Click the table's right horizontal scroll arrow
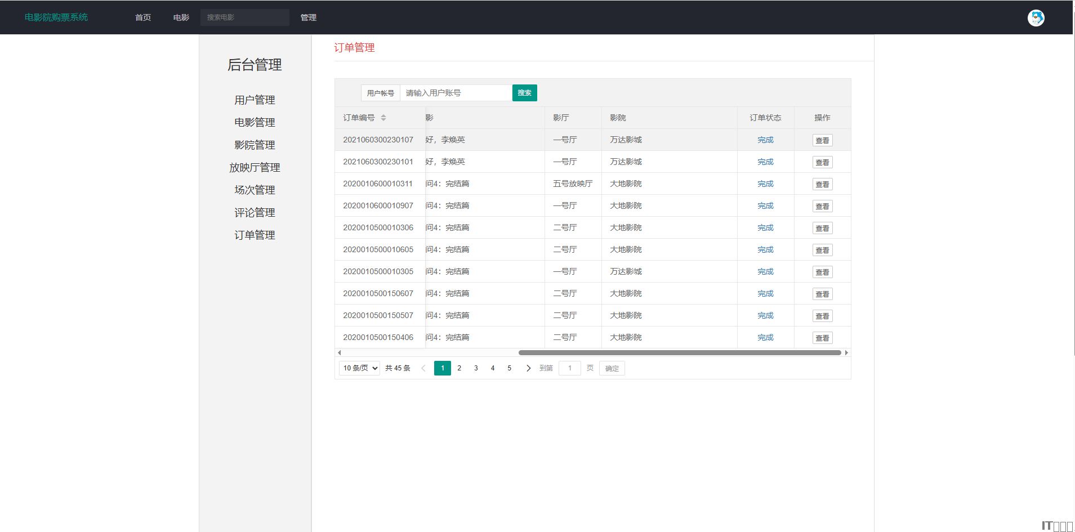 point(846,353)
